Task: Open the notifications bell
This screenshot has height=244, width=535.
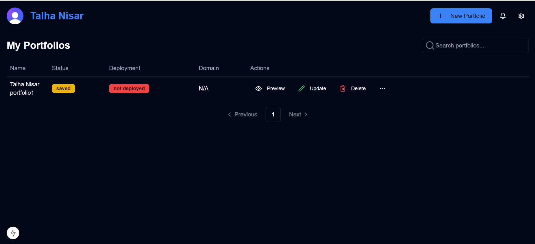Action: (503, 16)
